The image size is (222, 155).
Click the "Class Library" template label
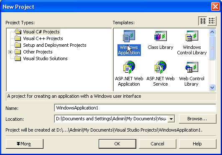click(161, 47)
